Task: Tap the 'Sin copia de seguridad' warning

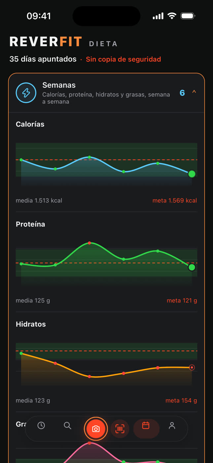Action: pos(124,59)
